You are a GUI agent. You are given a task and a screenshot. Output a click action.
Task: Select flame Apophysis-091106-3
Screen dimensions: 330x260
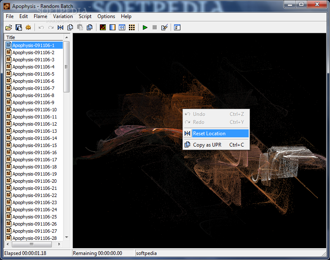(33, 60)
